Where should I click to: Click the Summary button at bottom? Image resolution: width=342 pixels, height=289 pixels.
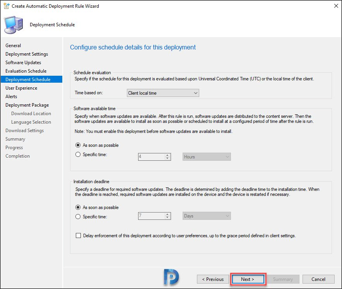coord(283,279)
